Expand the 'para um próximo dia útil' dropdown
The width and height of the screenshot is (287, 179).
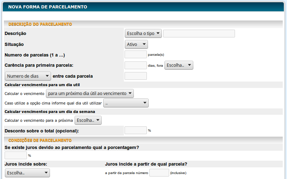90,94
